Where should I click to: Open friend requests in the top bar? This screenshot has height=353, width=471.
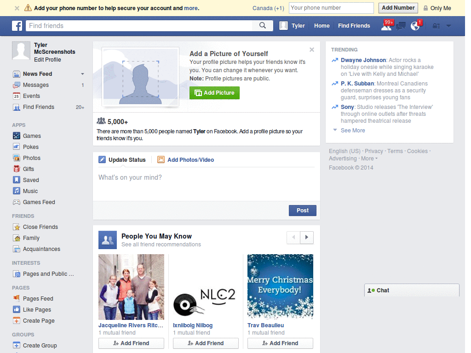(385, 26)
